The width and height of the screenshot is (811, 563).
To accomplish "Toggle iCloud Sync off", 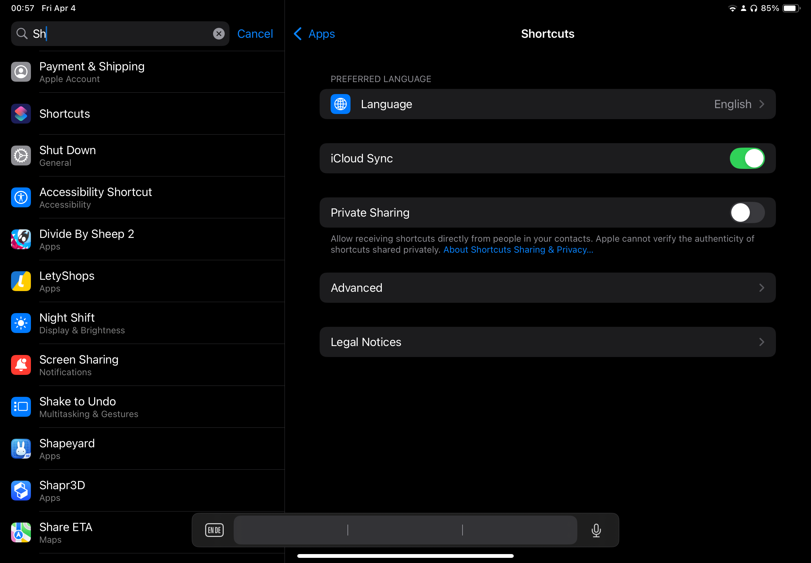I will coord(747,158).
